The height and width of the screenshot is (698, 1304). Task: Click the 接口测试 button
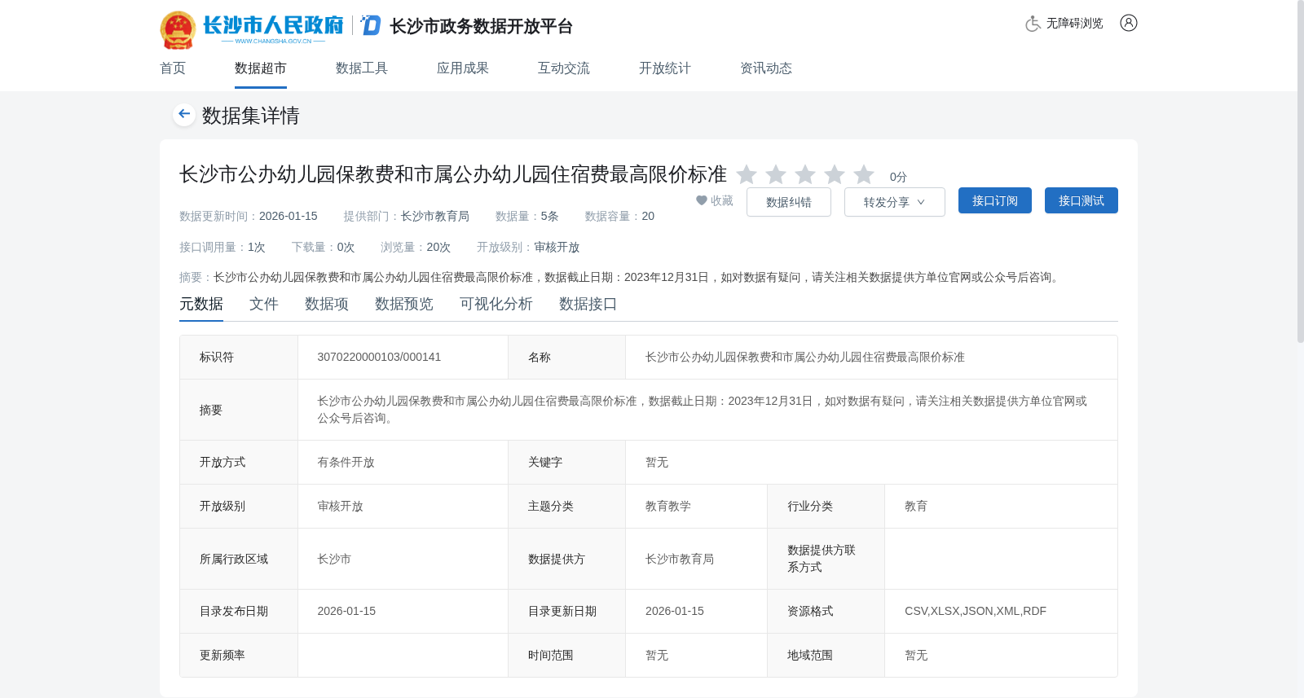point(1082,200)
